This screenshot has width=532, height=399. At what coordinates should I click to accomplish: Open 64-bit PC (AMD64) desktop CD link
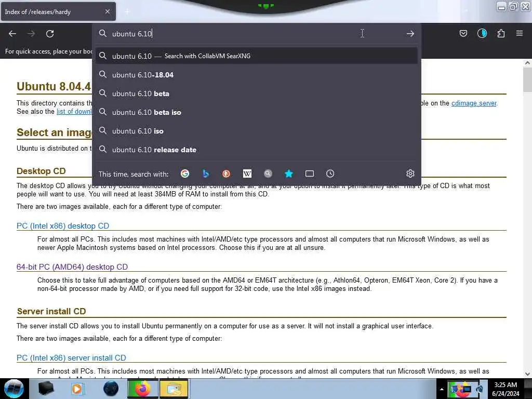(x=72, y=267)
